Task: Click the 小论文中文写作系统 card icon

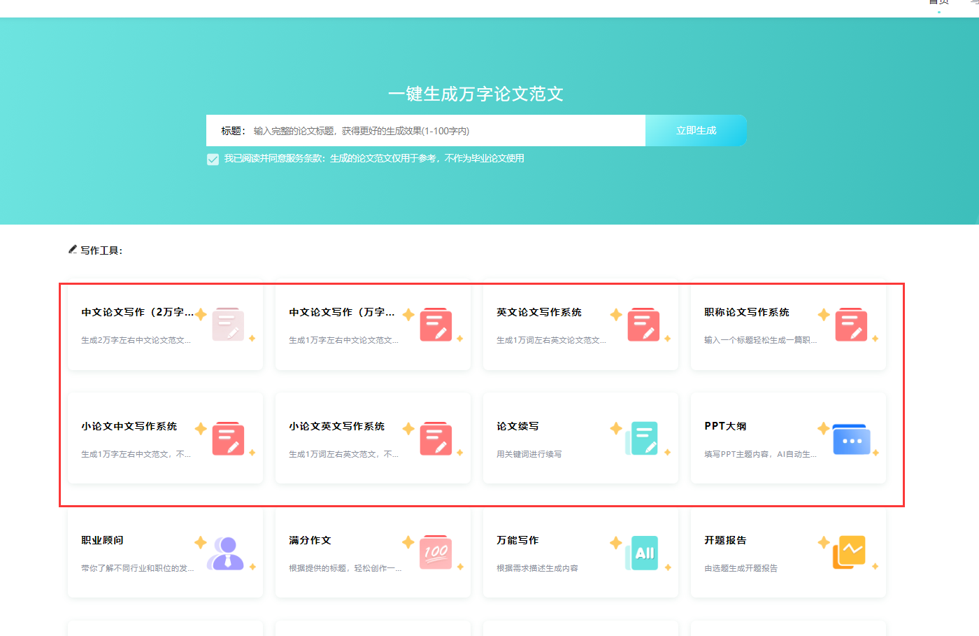Action: (228, 439)
